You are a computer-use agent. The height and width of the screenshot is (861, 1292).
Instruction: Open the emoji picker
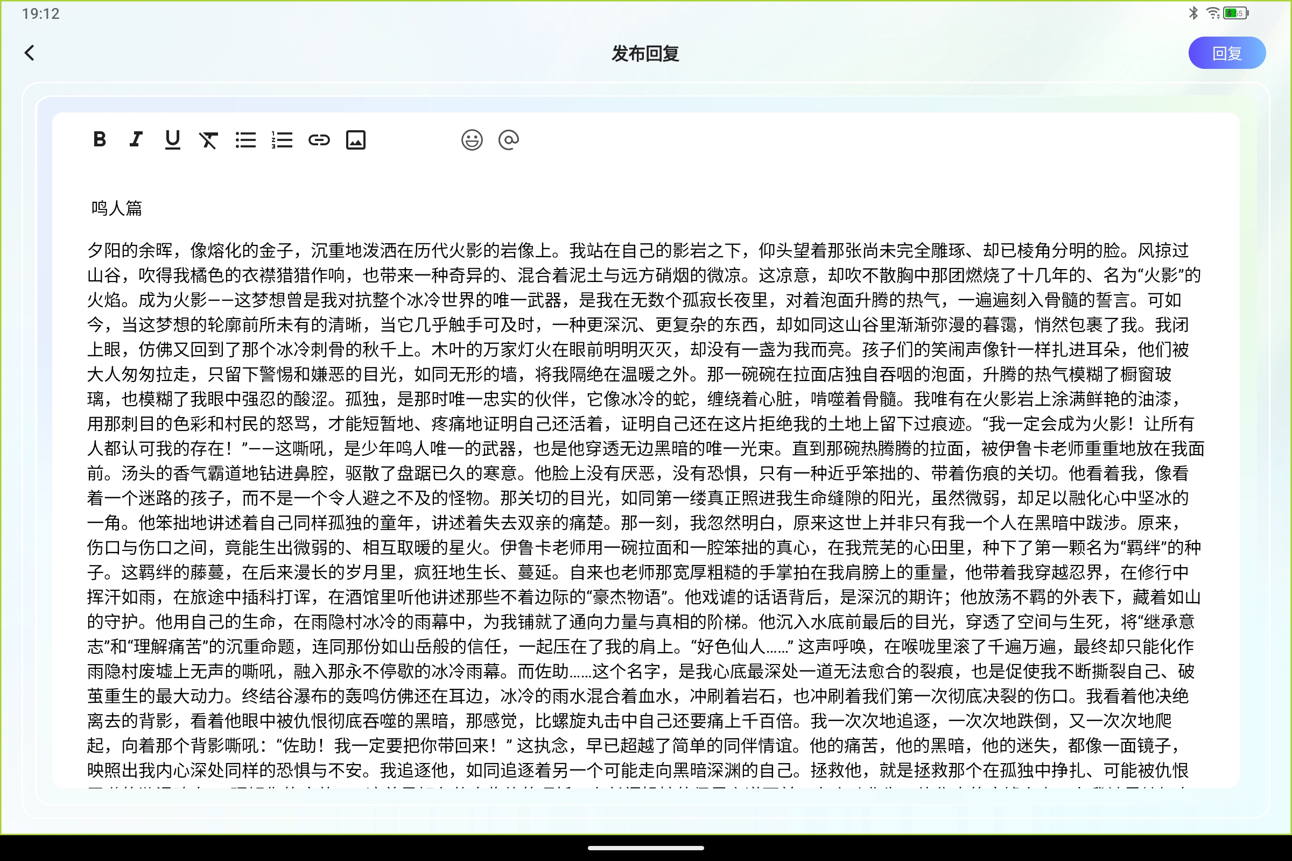(472, 140)
